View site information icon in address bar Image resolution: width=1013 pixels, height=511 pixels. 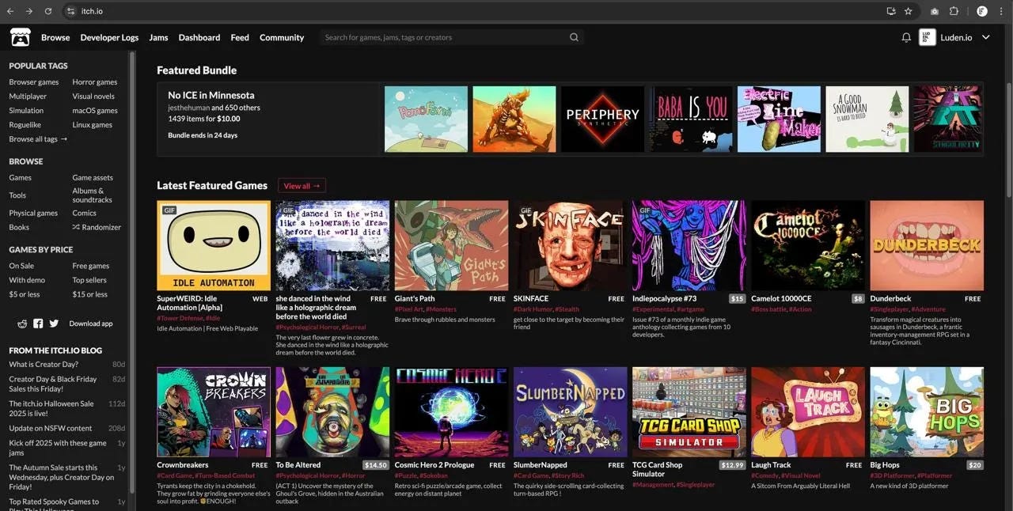coord(70,11)
